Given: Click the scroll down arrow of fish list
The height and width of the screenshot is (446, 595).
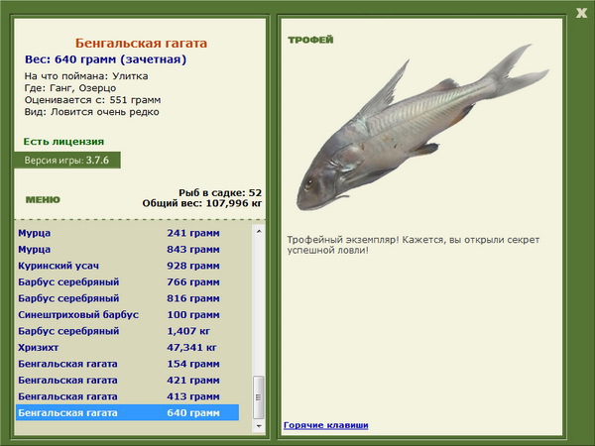Looking at the screenshot, I should tap(259, 426).
